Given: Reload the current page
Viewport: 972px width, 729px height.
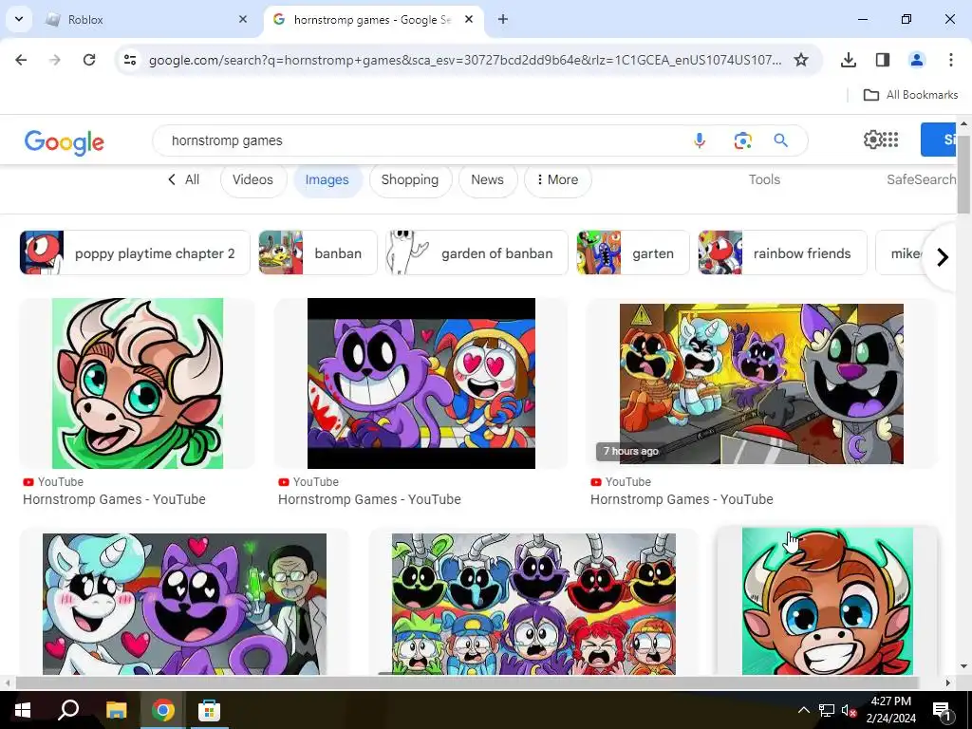Looking at the screenshot, I should click(89, 60).
